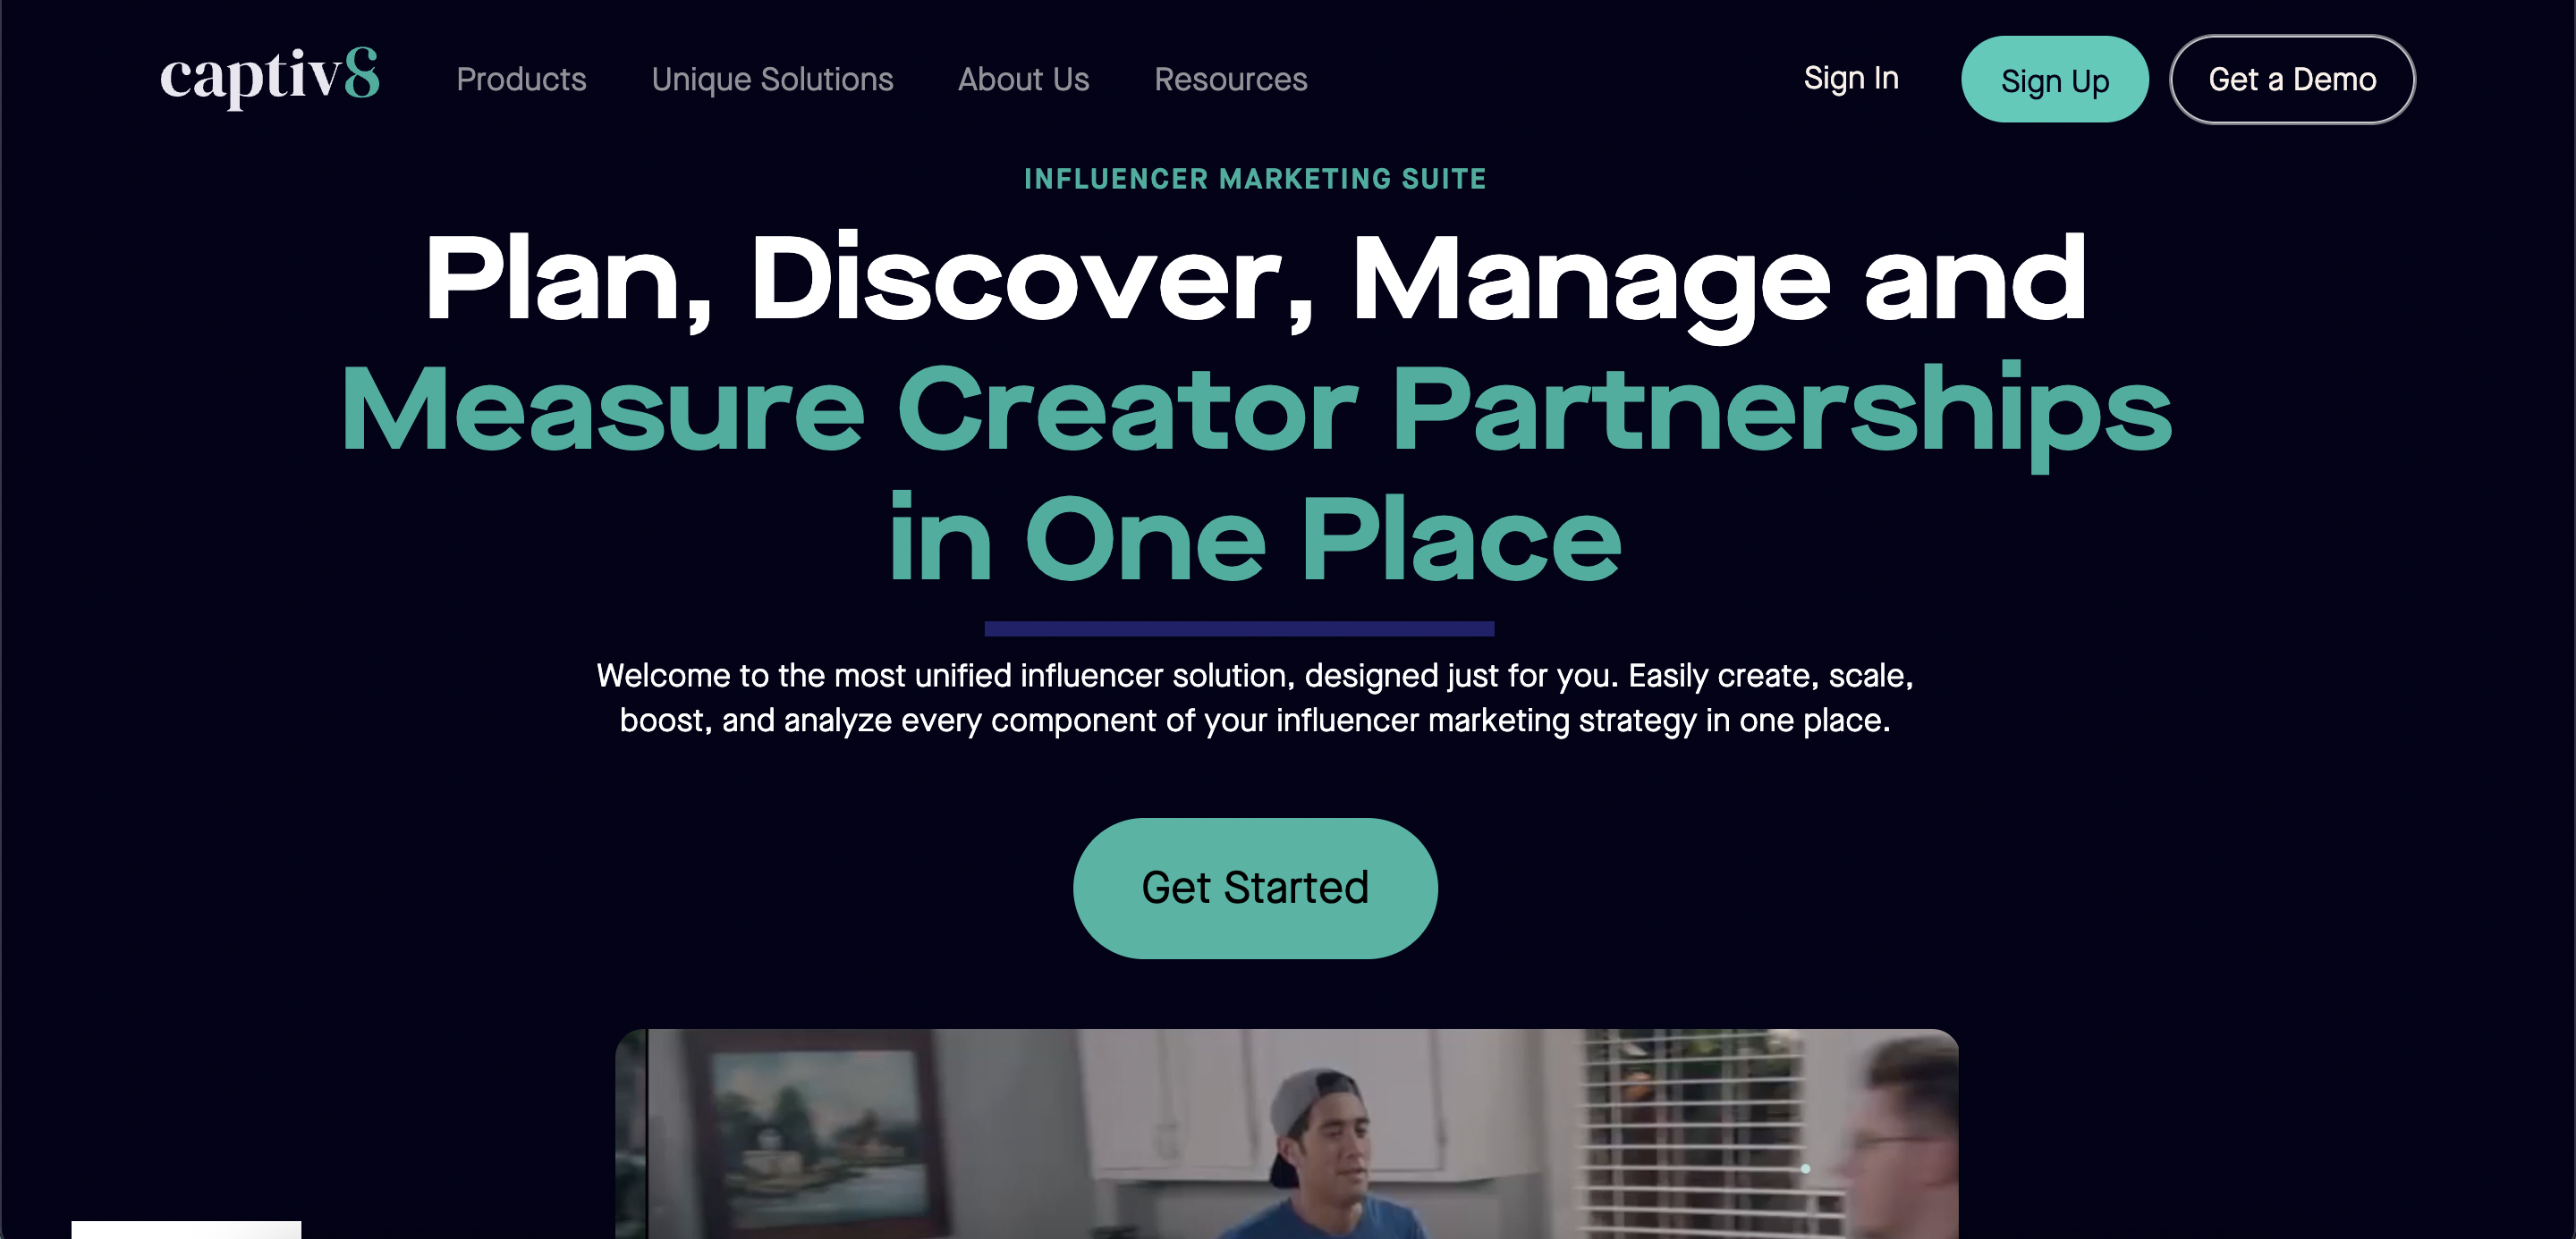The height and width of the screenshot is (1239, 2576).
Task: Expand the Unique Solutions menu
Action: tap(772, 79)
